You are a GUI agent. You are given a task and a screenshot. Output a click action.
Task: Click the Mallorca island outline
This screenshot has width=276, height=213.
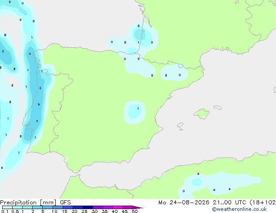click(x=202, y=113)
